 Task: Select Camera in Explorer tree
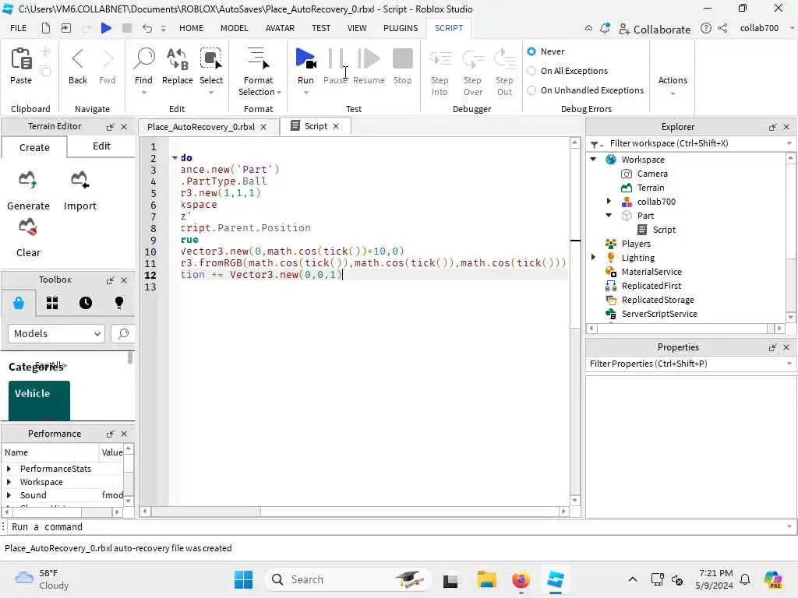(x=652, y=174)
